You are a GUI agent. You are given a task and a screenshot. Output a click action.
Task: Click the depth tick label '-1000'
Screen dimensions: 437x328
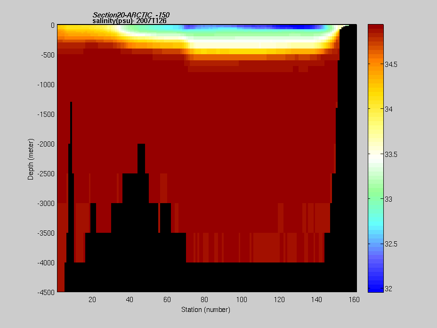pyautogui.click(x=46, y=85)
